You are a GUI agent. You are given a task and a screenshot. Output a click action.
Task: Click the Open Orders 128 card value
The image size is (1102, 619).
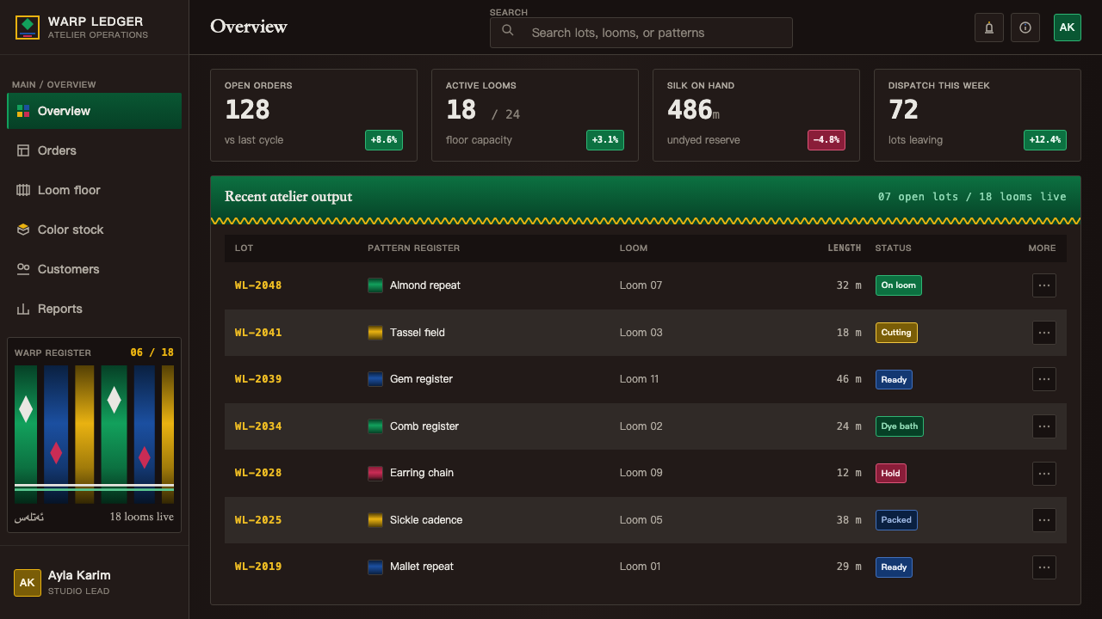point(247,110)
